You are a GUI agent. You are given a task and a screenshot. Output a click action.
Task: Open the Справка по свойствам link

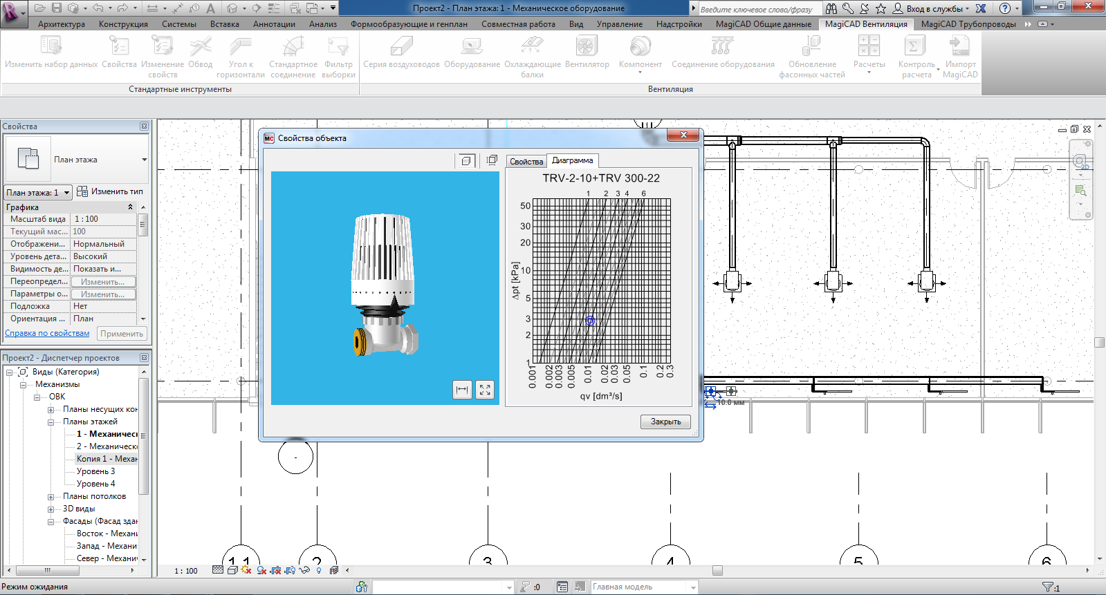click(47, 333)
